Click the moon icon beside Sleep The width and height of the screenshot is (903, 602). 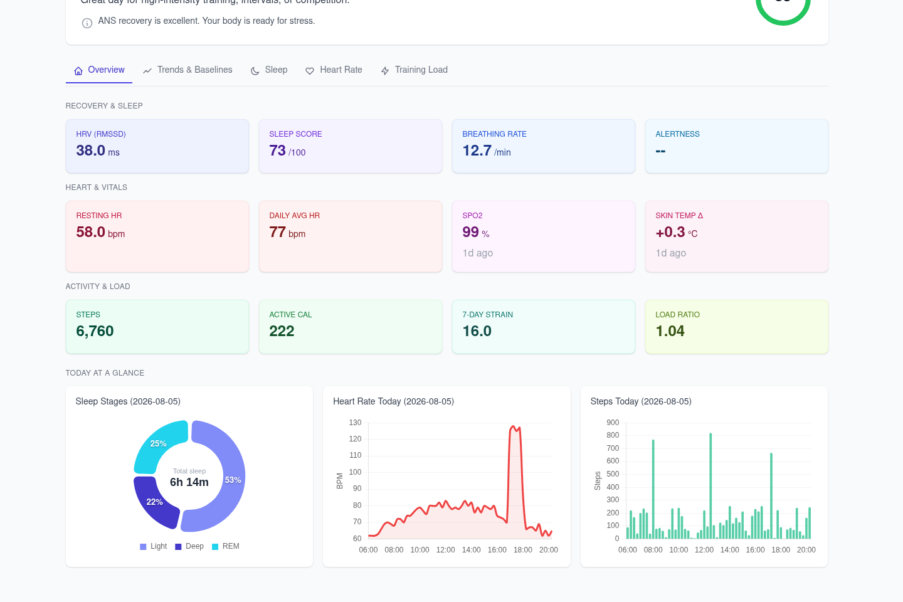255,71
